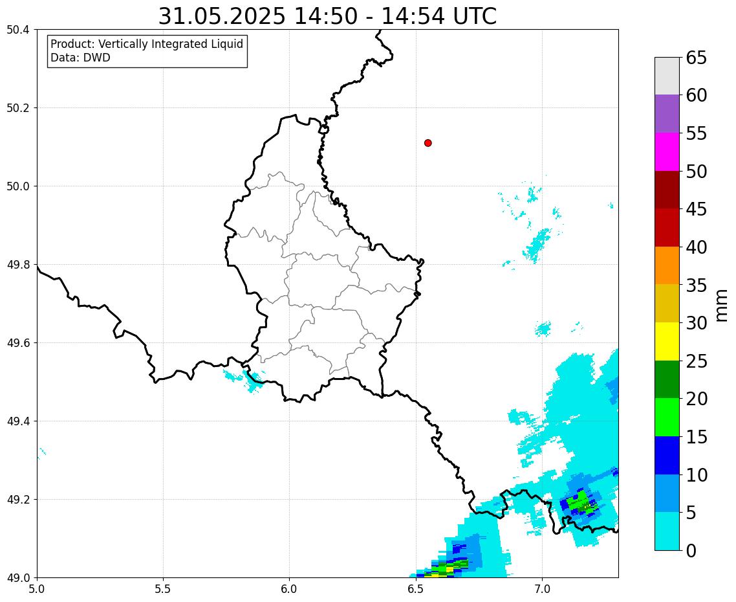
Task: Select the dark red 45-50 colorbar segment
Action: click(x=667, y=190)
